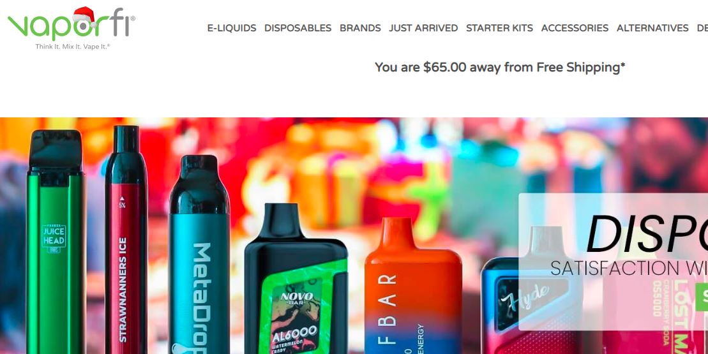Choose ACCESSORIES from the navigation bar
The width and height of the screenshot is (708, 354).
tap(575, 28)
